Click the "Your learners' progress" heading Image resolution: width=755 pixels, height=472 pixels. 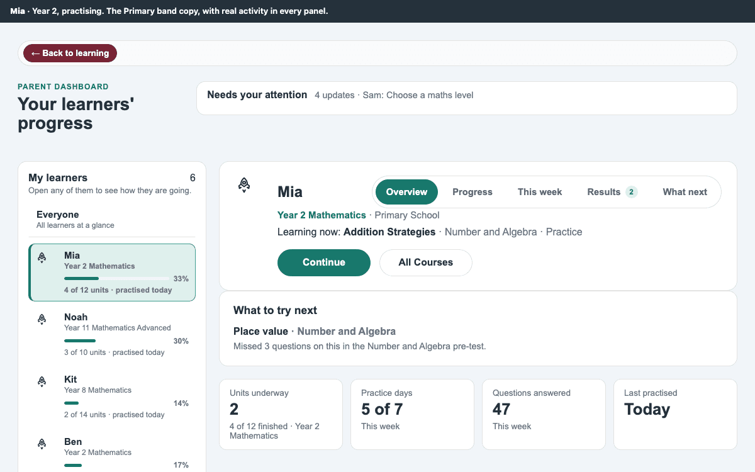(76, 114)
